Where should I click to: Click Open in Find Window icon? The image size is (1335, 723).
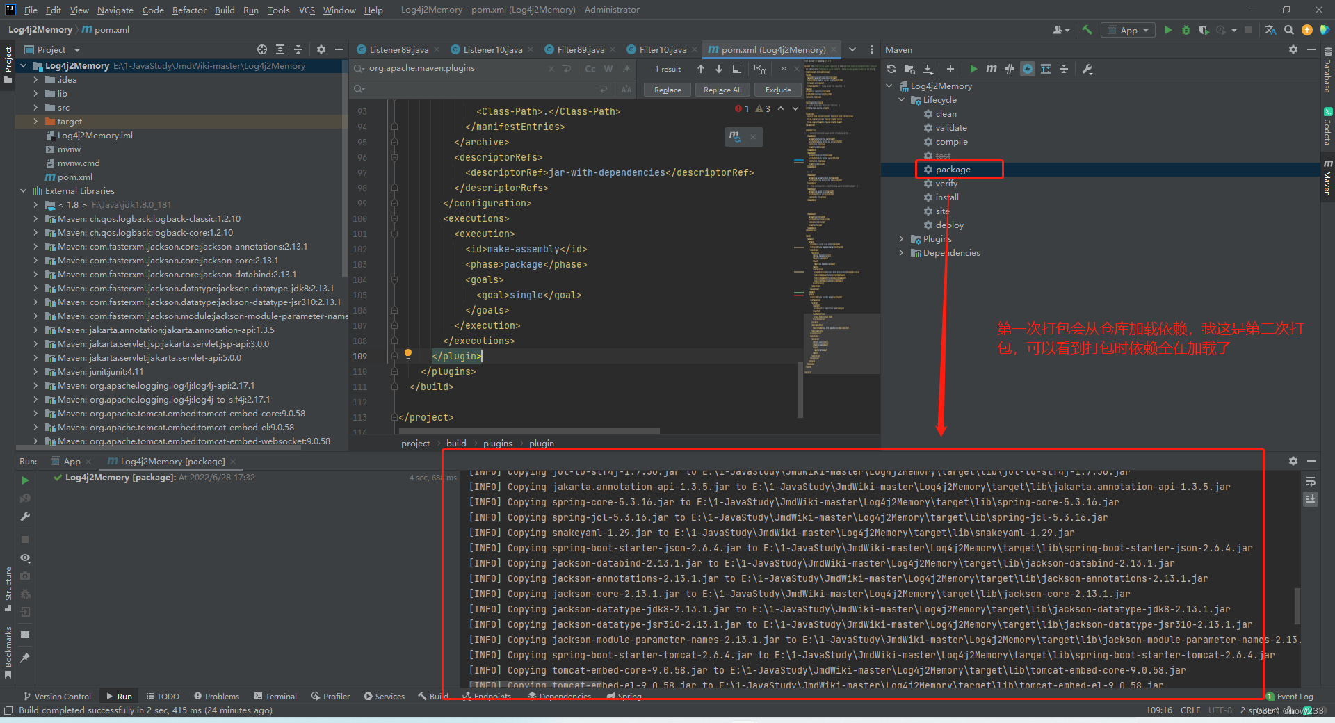point(737,69)
